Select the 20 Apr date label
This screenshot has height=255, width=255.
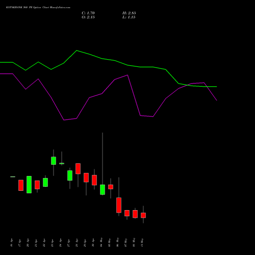point(28,243)
